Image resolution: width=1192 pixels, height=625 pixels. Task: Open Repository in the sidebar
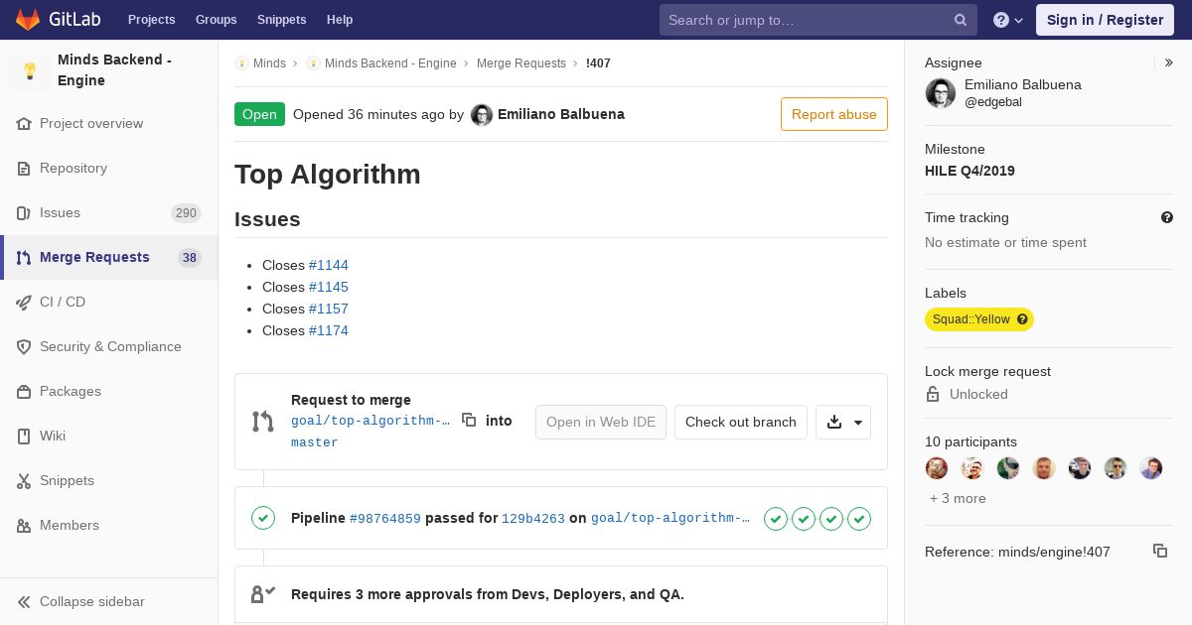[109, 168]
